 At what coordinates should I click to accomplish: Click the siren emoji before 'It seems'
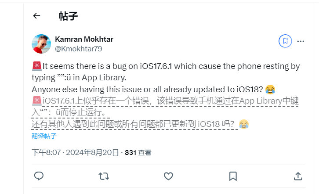[36, 66]
